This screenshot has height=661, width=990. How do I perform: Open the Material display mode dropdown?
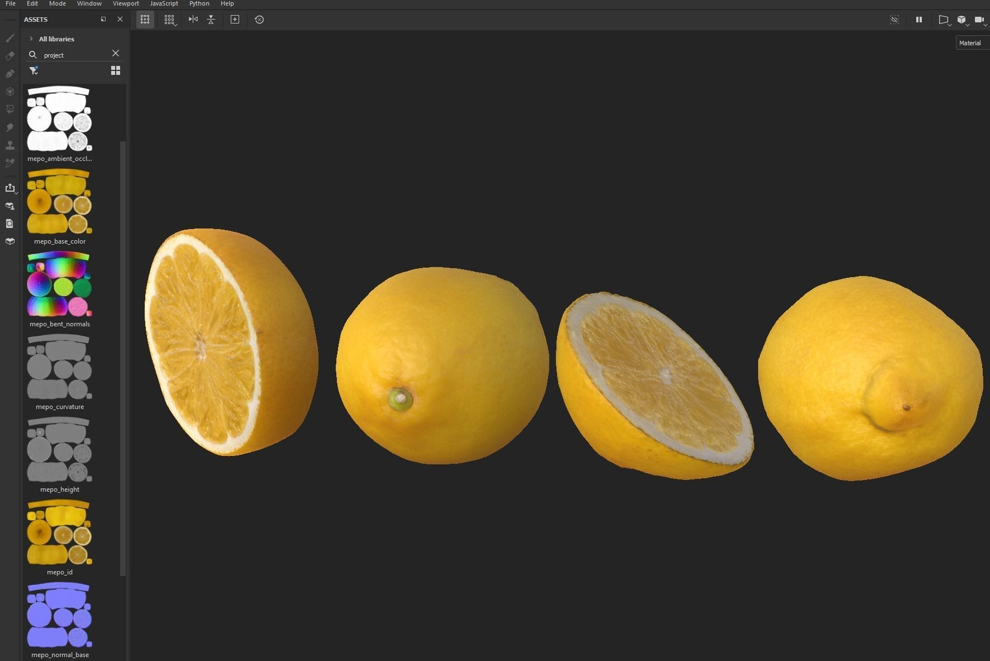(x=972, y=43)
